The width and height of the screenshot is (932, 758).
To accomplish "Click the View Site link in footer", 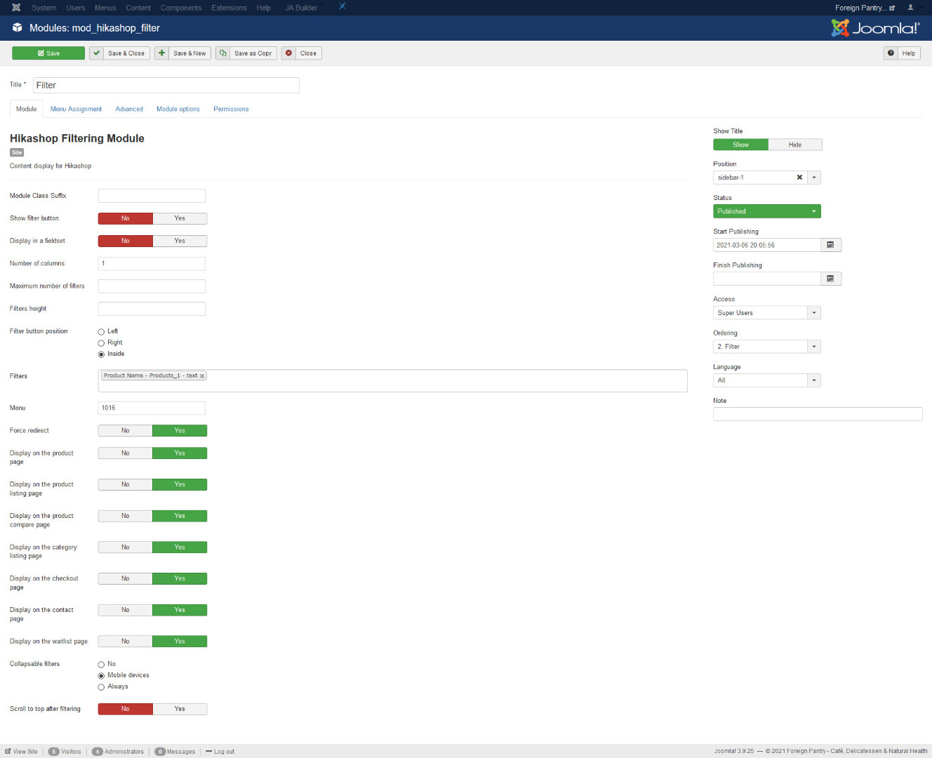I will (22, 752).
